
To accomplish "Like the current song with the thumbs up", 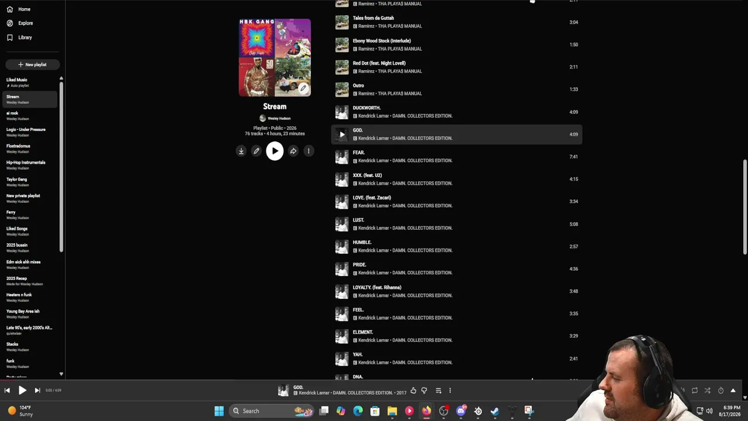I will (413, 390).
